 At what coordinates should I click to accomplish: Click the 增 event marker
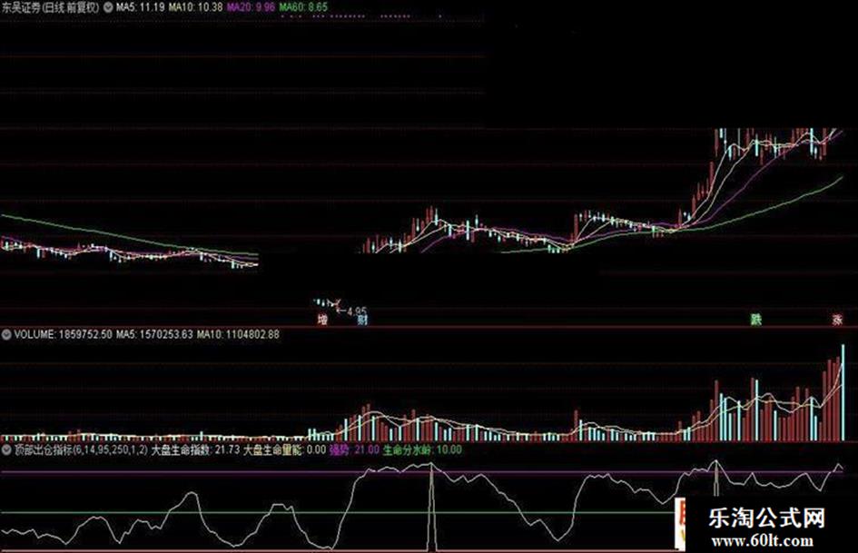323,320
